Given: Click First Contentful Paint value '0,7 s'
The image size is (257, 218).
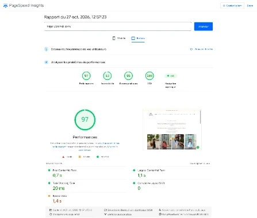Looking at the screenshot, I should pyautogui.click(x=57, y=175).
